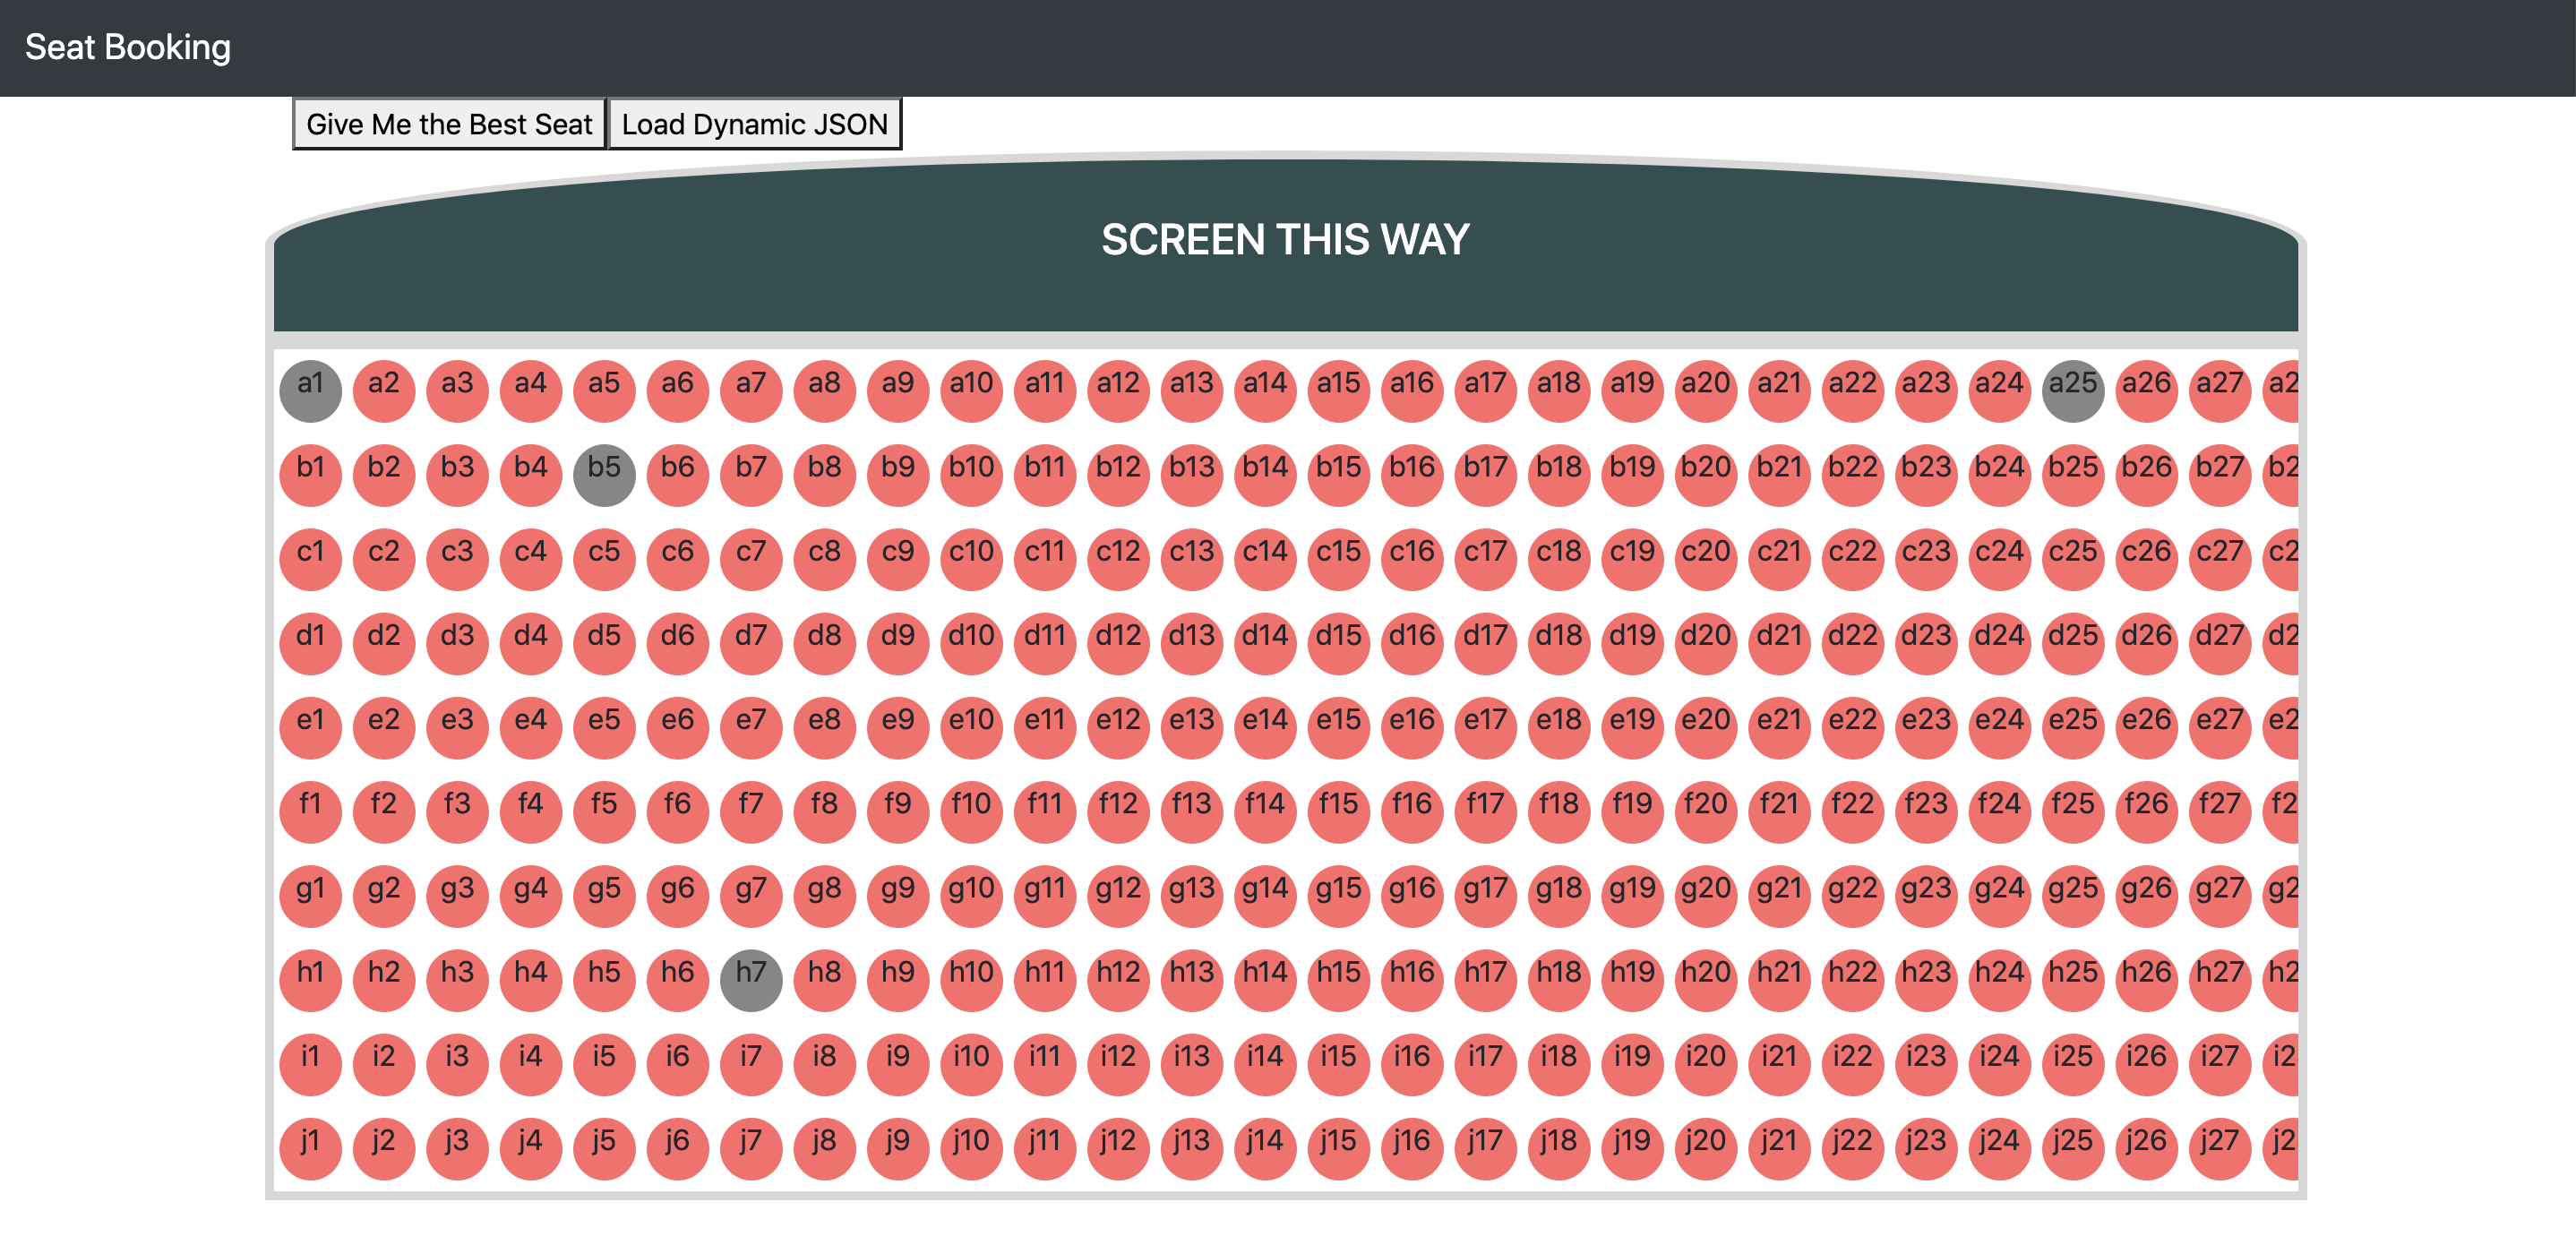Click the SCREEN THIS WAY banner

coord(1285,241)
